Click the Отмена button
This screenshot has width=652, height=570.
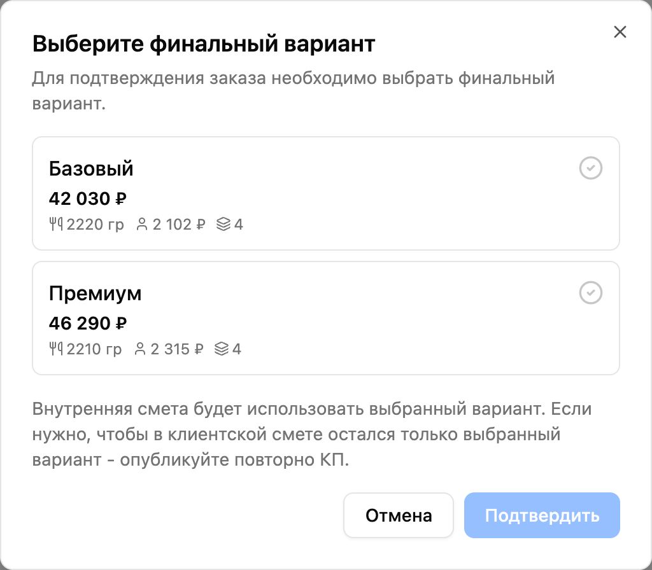click(x=399, y=515)
